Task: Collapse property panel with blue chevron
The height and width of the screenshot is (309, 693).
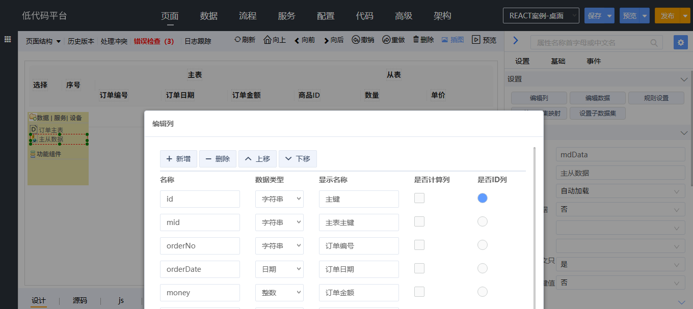Action: (x=515, y=41)
